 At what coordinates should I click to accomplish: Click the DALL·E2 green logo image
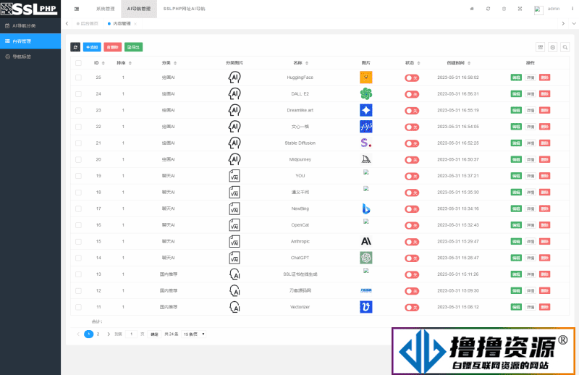click(366, 94)
